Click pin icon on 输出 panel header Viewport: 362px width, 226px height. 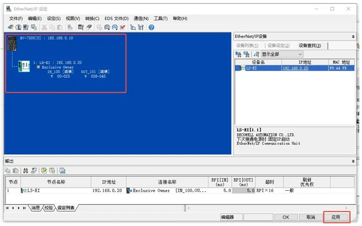[353, 161]
